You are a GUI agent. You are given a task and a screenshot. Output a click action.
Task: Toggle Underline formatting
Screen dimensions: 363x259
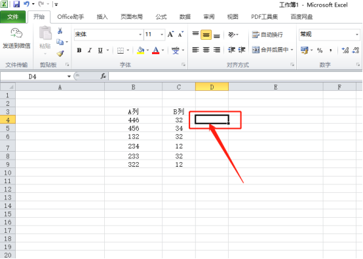[100, 50]
